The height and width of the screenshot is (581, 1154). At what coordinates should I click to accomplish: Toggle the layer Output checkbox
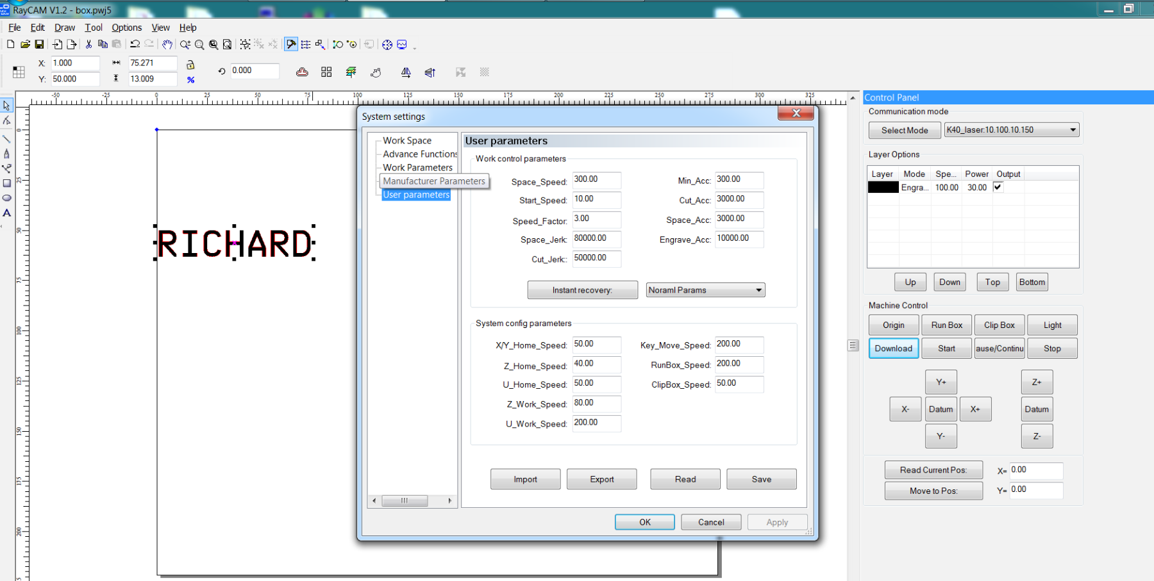[x=998, y=187]
